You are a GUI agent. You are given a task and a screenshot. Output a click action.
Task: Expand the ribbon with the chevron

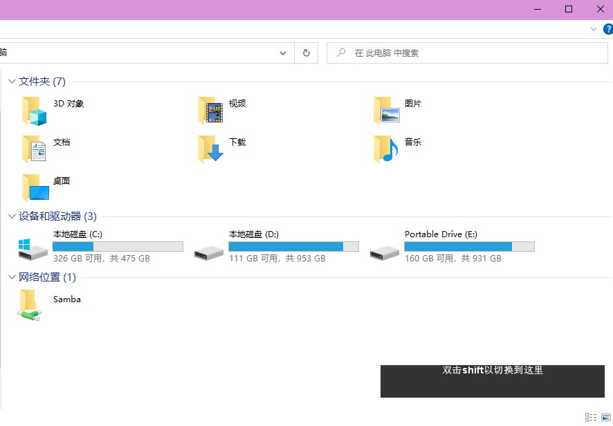tap(594, 29)
